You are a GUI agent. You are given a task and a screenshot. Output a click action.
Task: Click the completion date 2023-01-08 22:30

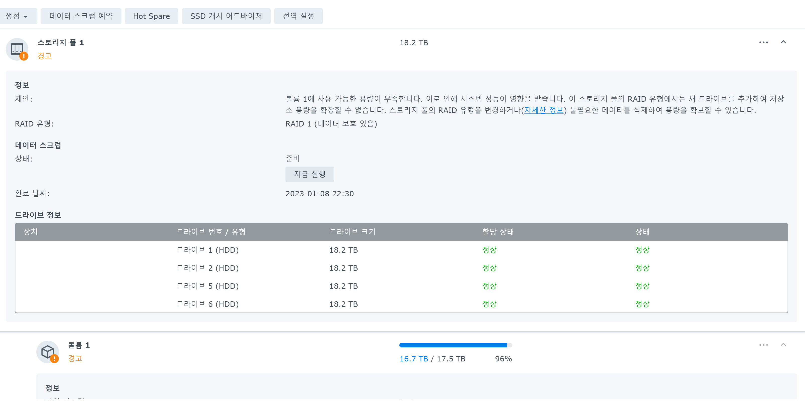[320, 193]
